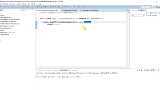Click the Debug bug icon in toolbar
The height and width of the screenshot is (90, 160).
pyautogui.click(x=37, y=7)
